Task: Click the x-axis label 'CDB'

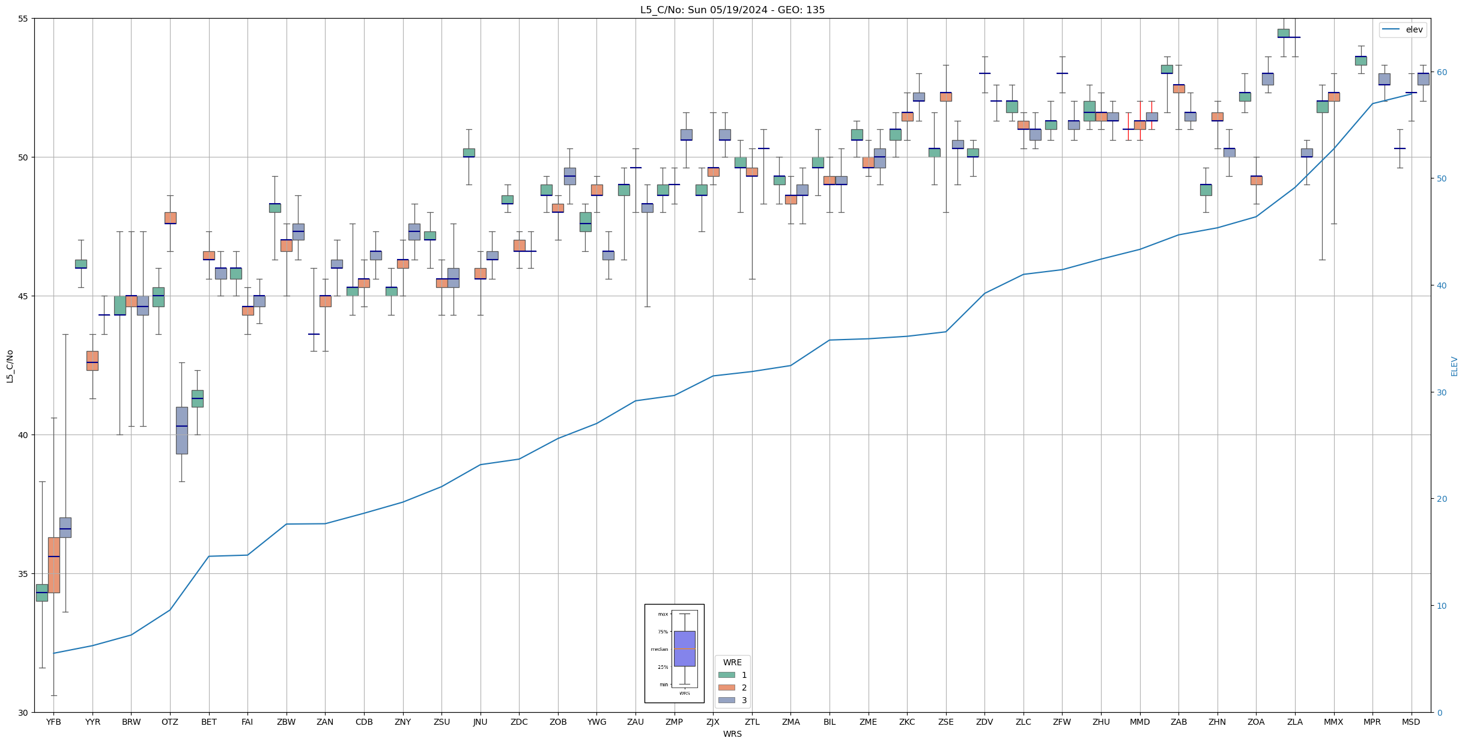Action: (x=364, y=722)
